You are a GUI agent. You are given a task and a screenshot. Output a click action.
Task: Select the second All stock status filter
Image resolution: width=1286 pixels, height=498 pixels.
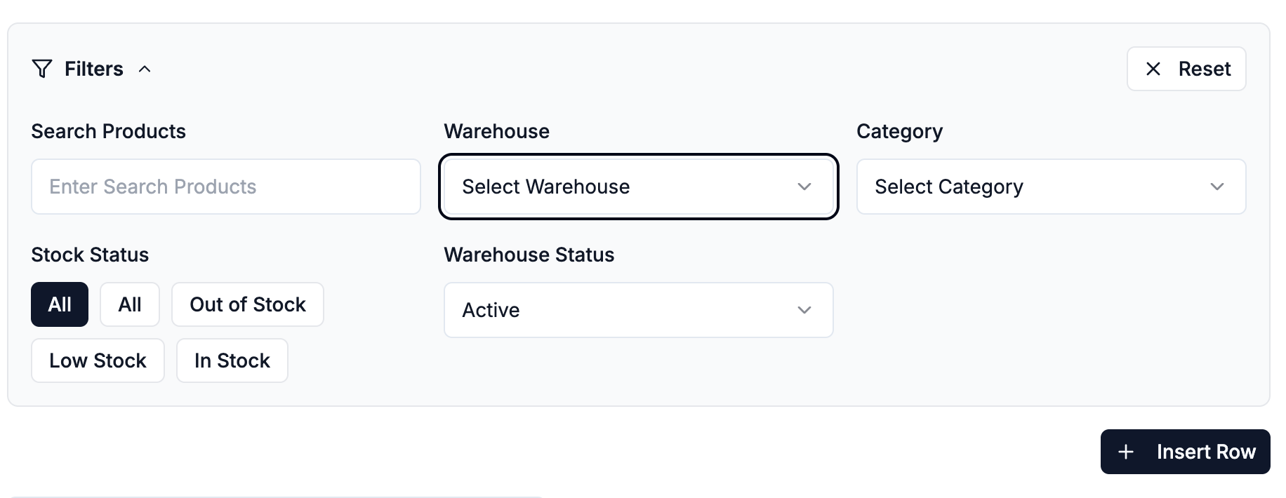point(129,304)
